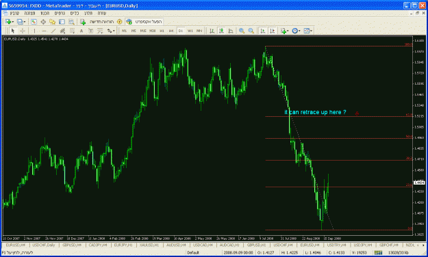Open the arrows objects dropdown
428x257 pixels.
[x=111, y=31]
